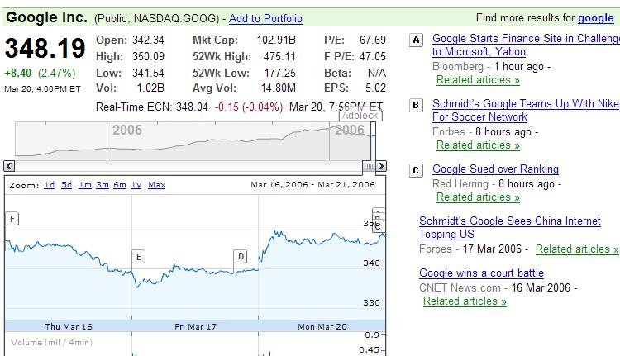Click the F news marker on chart

point(12,218)
